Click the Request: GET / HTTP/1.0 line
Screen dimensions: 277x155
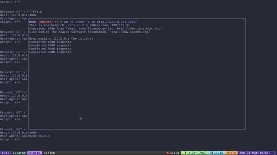[x=21, y=12]
